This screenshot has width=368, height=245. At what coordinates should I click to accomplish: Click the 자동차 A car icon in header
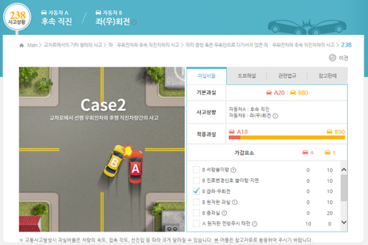point(43,13)
